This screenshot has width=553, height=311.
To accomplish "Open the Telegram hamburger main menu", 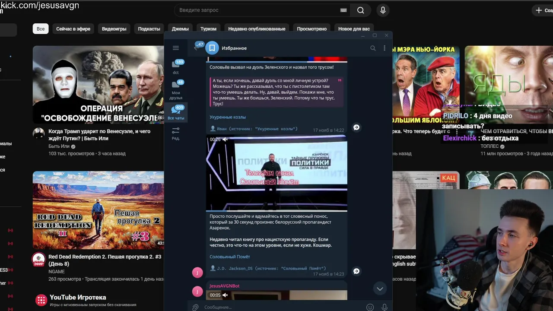I will tap(175, 48).
